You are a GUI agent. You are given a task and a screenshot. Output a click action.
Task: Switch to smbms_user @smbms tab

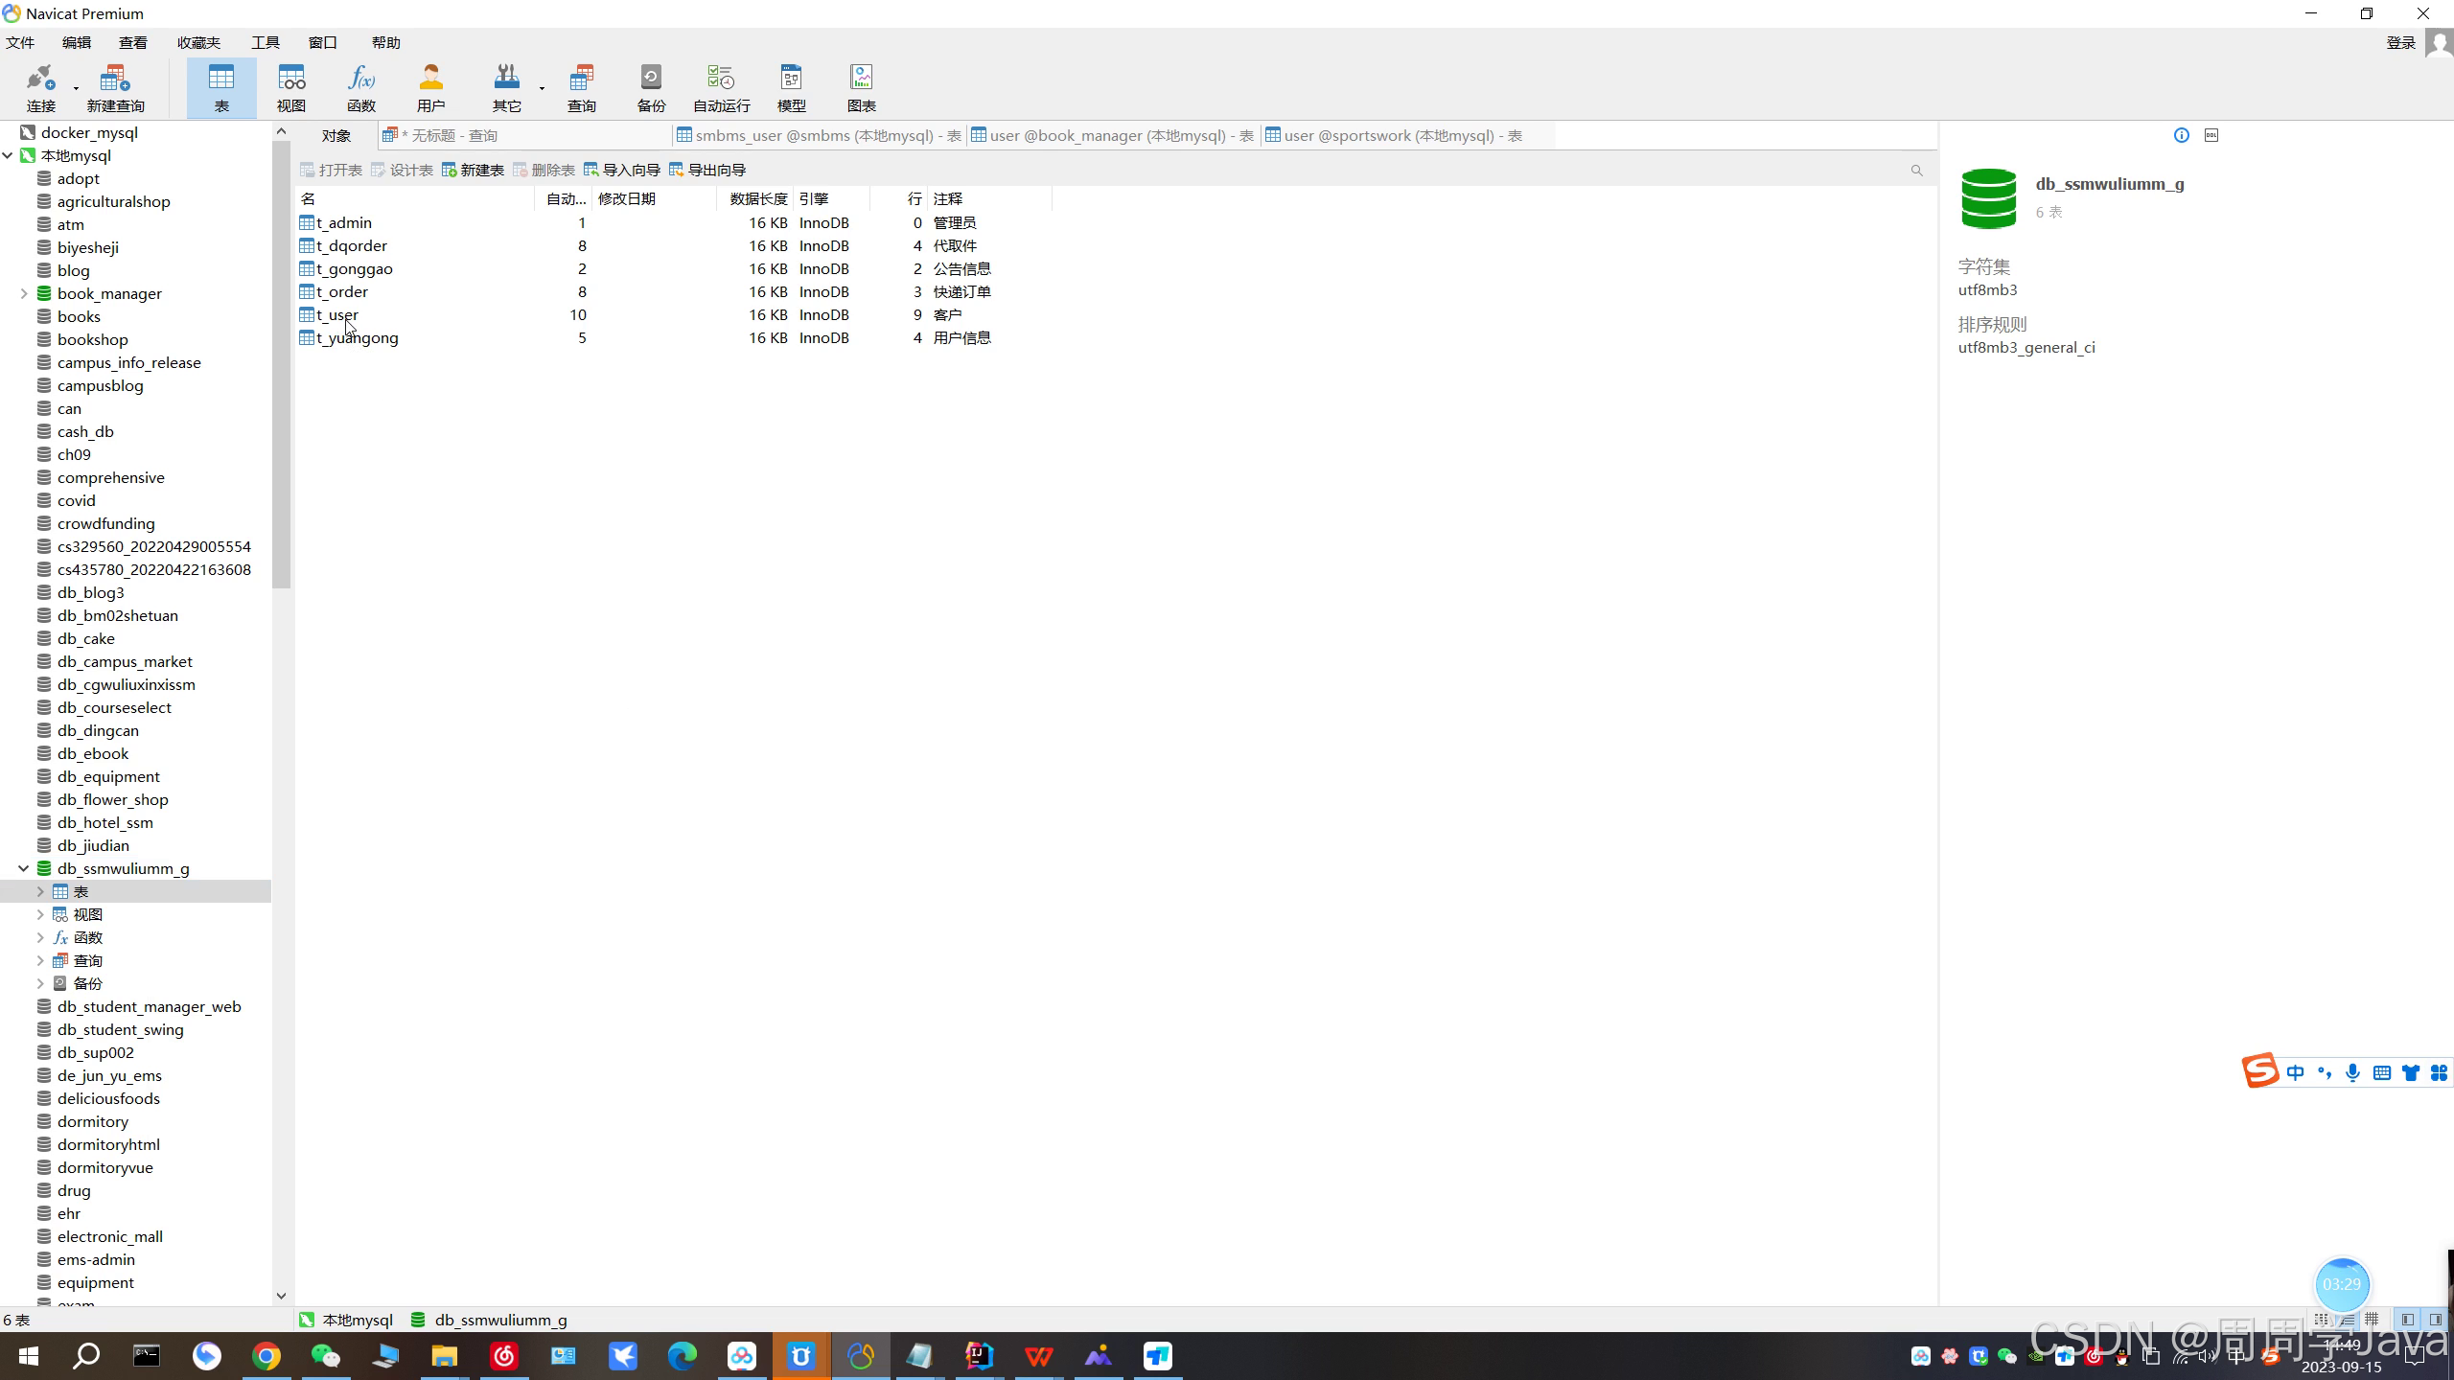820,135
